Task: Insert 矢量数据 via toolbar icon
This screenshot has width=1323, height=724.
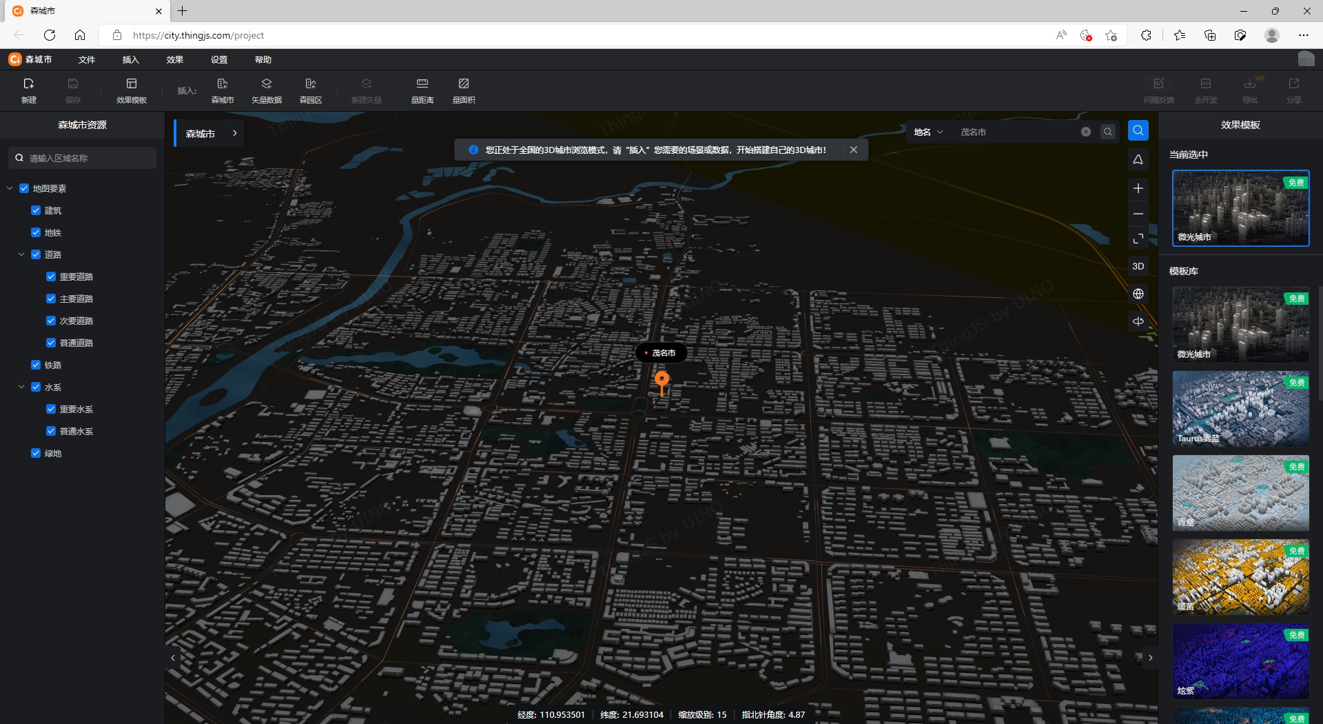Action: pyautogui.click(x=266, y=90)
